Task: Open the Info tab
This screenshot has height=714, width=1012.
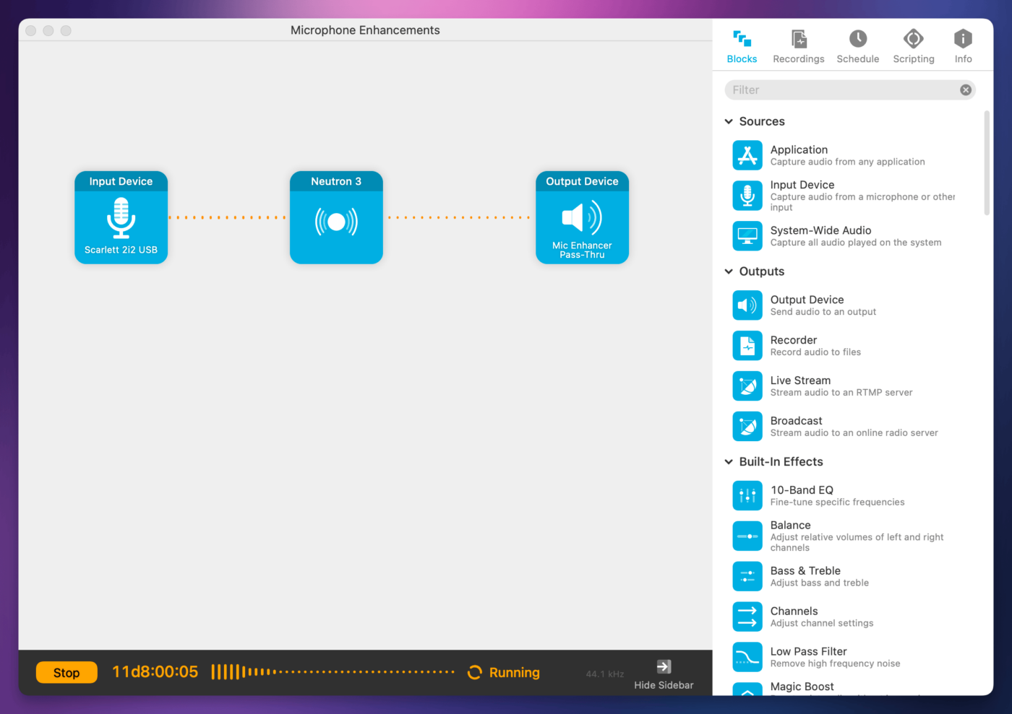Action: tap(963, 47)
